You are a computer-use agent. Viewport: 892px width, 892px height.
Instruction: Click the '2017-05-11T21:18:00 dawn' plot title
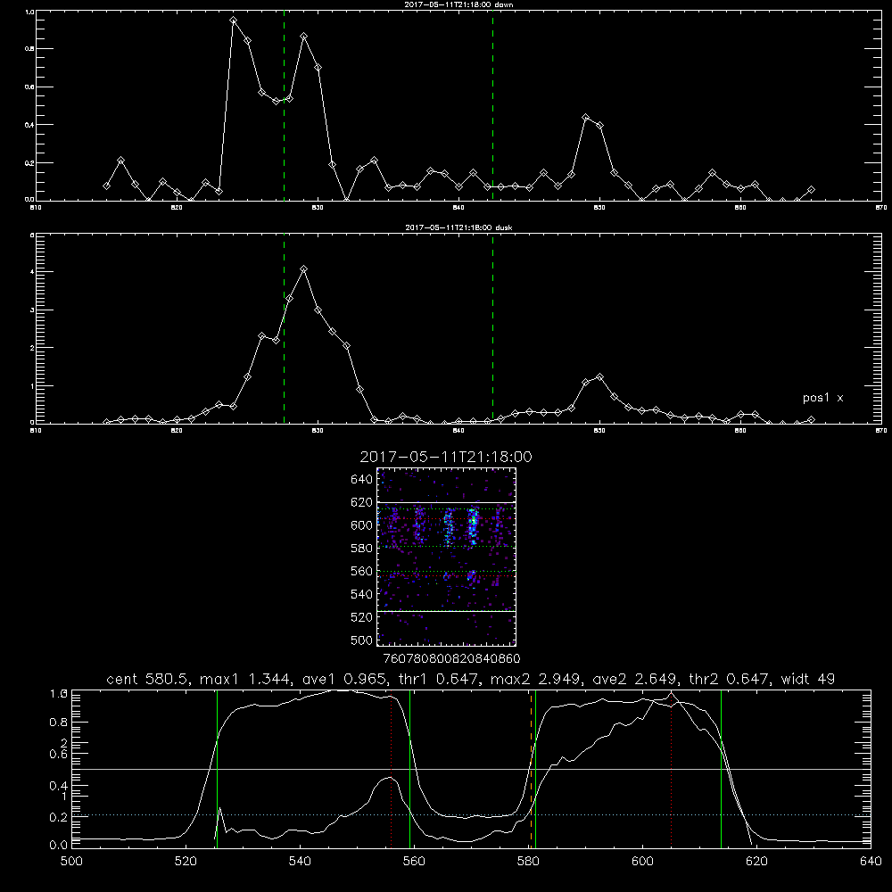click(458, 4)
